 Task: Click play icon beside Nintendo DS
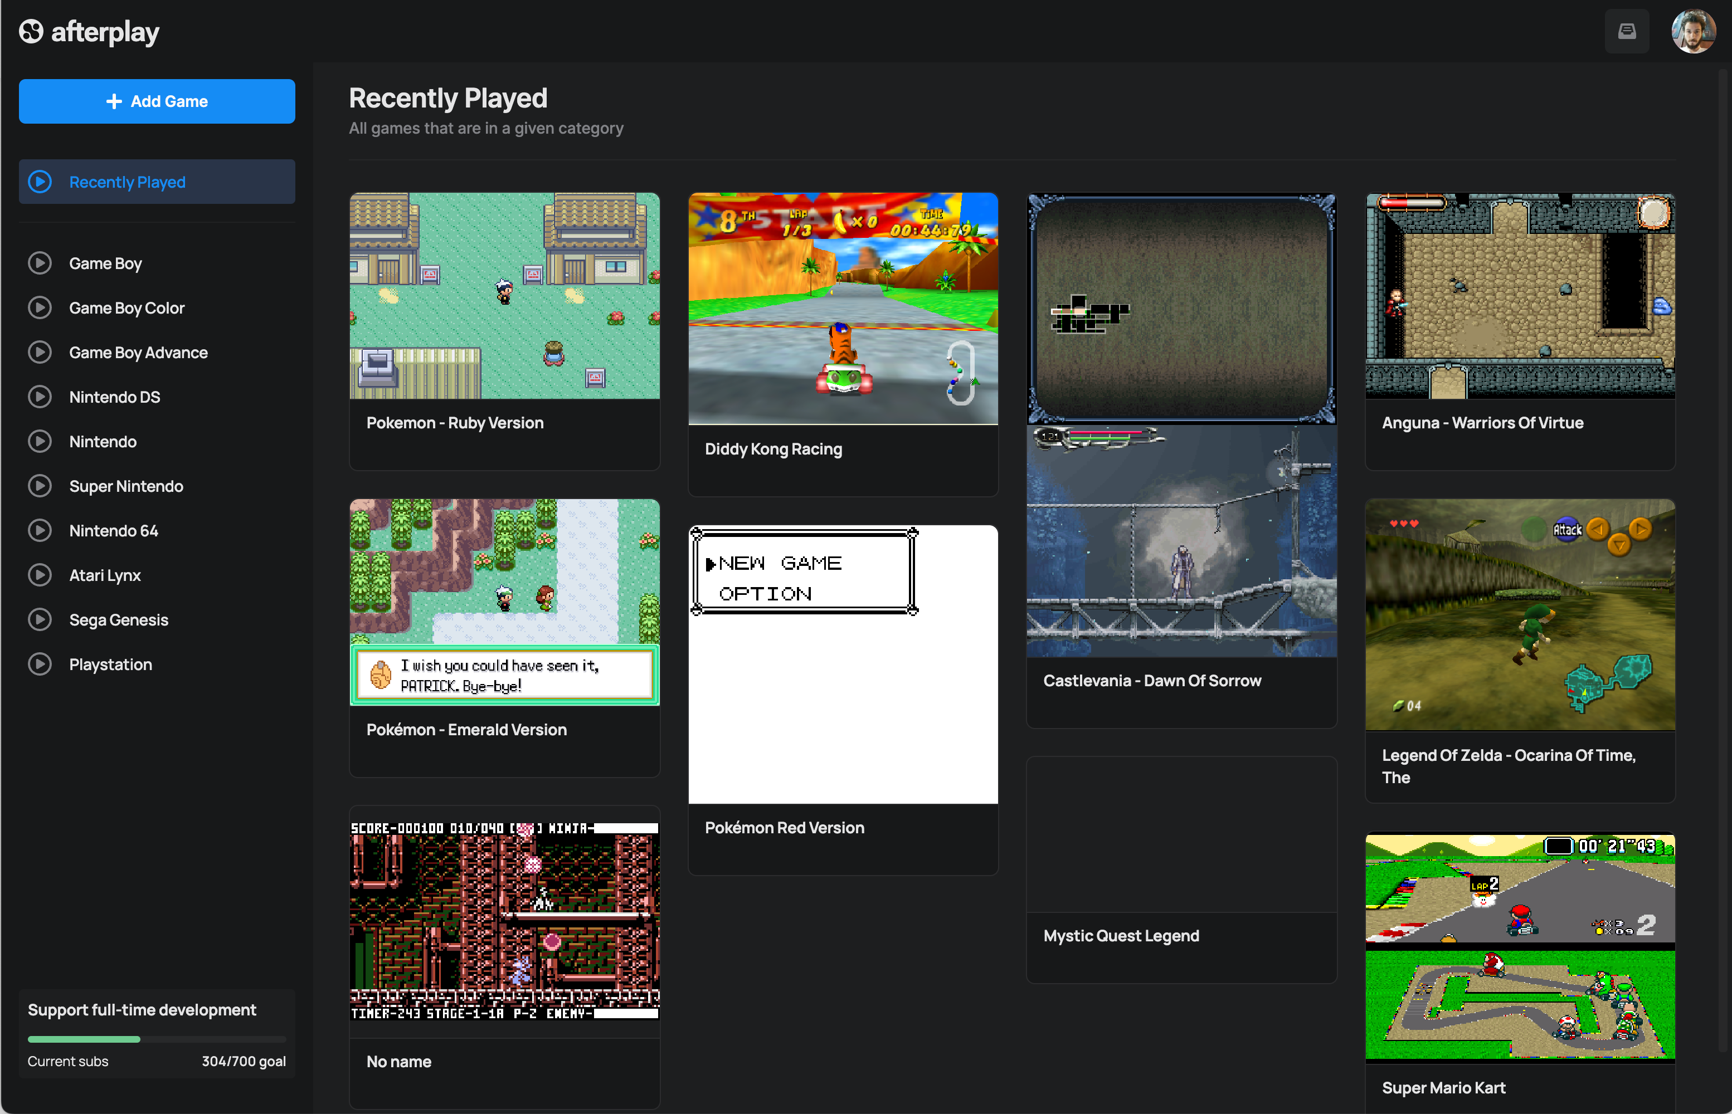point(40,397)
